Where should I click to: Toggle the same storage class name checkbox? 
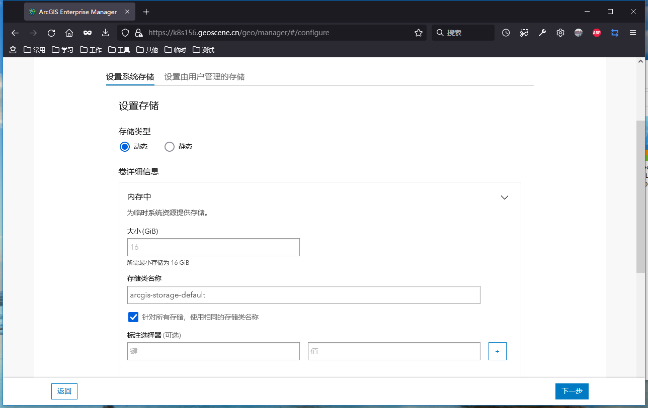133,317
